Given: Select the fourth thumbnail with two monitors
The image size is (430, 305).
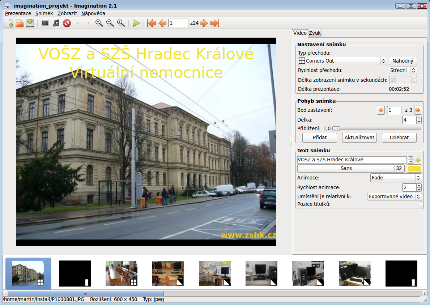Looking at the screenshot, I should coord(168,274).
